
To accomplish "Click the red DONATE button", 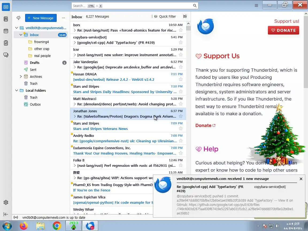I will point(283,30).
